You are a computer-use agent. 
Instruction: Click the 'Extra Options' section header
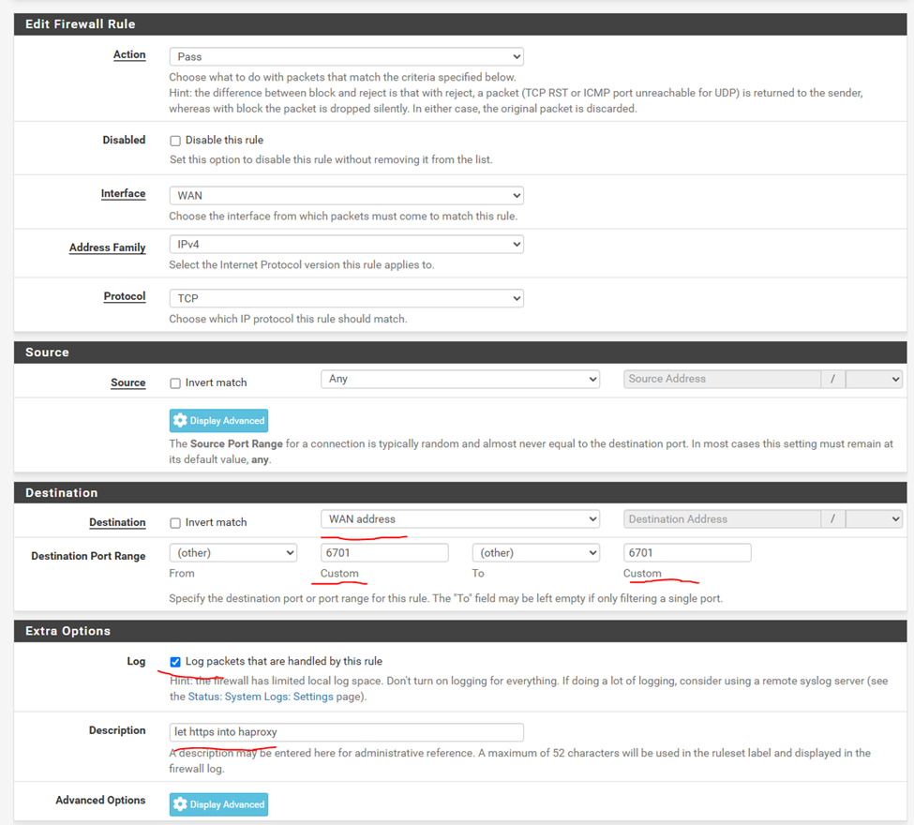(x=460, y=632)
